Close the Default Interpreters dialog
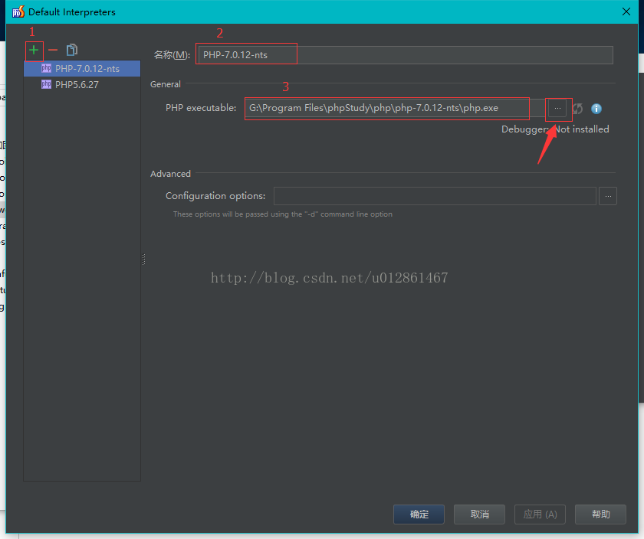This screenshot has height=539, width=644. (x=626, y=11)
